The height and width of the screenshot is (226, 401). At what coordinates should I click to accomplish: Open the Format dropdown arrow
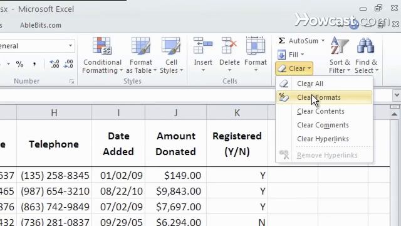pyautogui.click(x=256, y=70)
